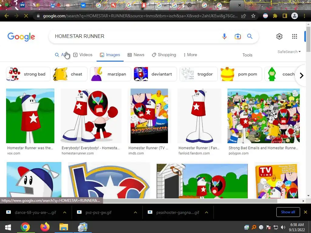Open the Tools filter options
The height and width of the screenshot is (233, 311).
coord(247,55)
